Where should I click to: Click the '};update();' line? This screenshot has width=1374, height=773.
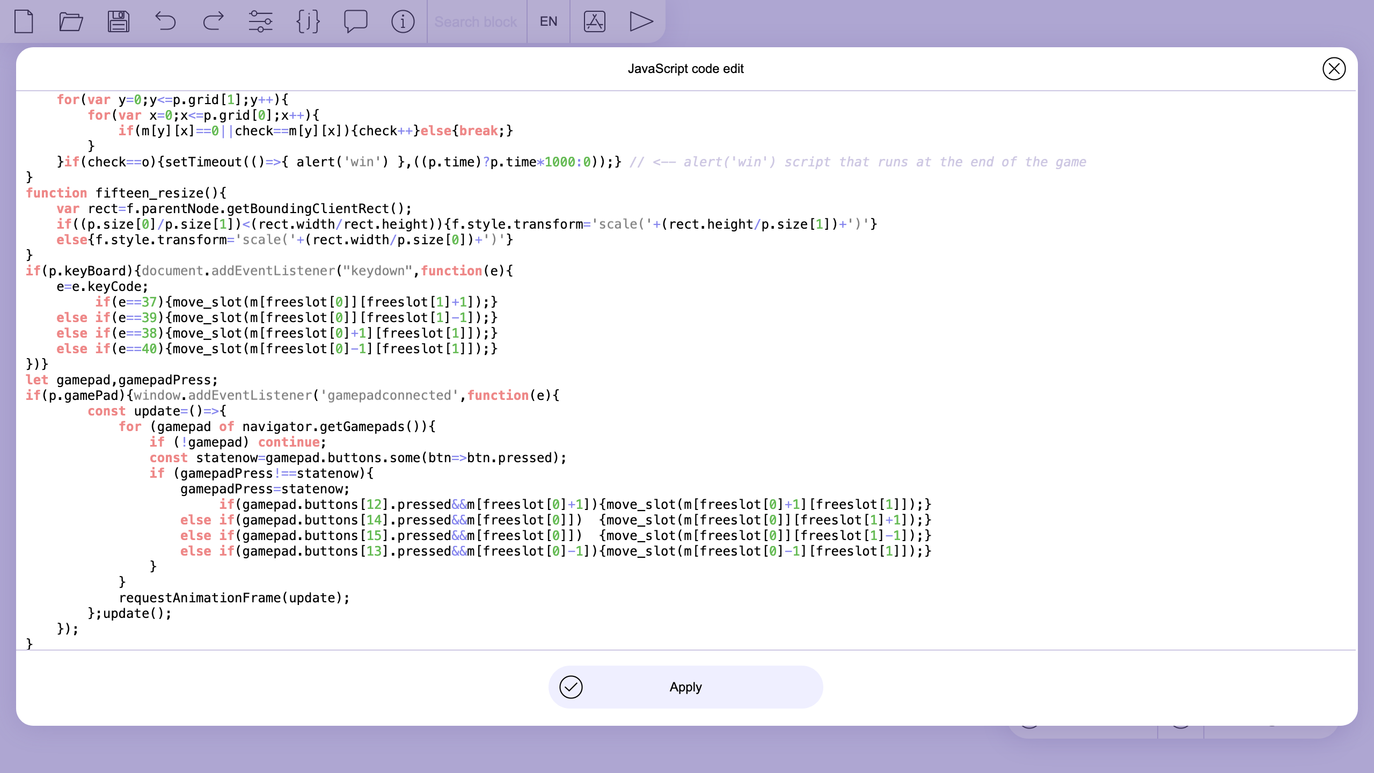(129, 614)
